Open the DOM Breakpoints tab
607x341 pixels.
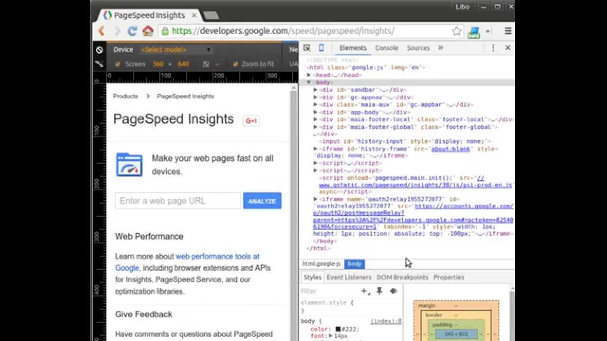click(x=402, y=278)
